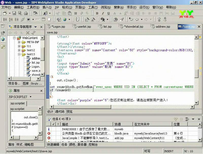Open the Run on Server dropdown arrow

50,13
